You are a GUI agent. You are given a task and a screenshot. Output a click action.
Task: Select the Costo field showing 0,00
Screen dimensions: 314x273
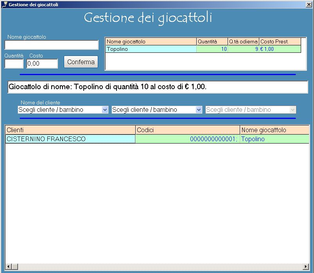click(x=42, y=63)
